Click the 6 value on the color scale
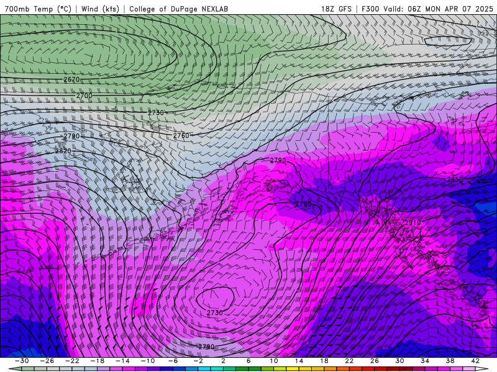Screen dimensions: 497x372 click(x=248, y=361)
